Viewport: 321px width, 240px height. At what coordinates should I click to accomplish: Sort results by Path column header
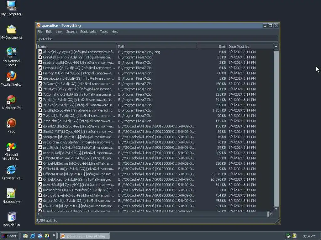(x=157, y=47)
